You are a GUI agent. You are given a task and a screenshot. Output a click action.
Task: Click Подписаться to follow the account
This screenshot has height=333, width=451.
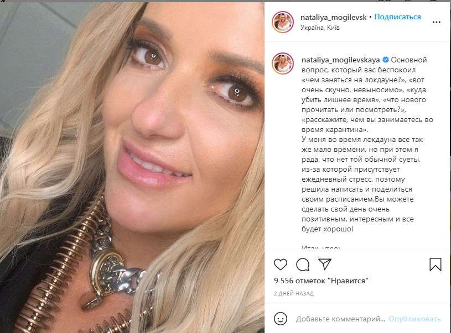tap(397, 17)
